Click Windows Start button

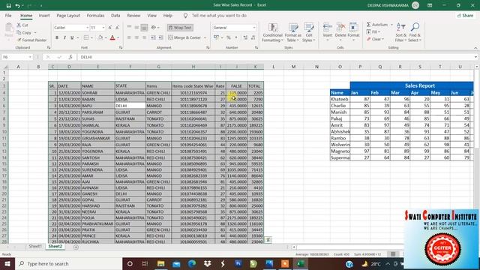click(7, 263)
